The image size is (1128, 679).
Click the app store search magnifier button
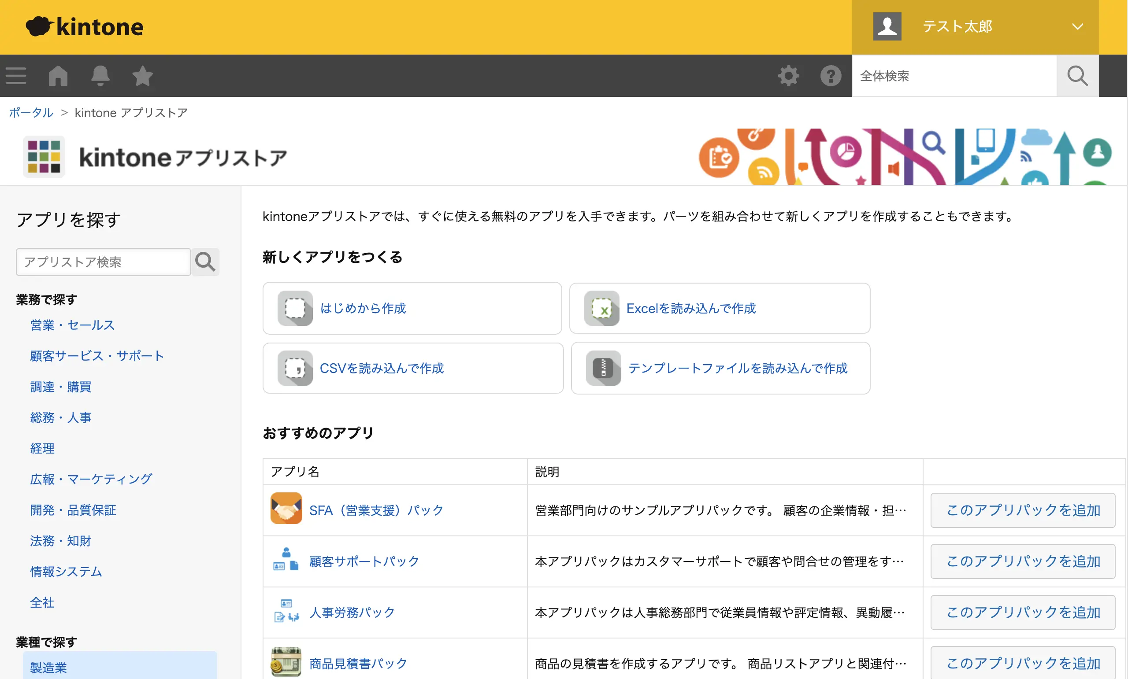pos(205,262)
